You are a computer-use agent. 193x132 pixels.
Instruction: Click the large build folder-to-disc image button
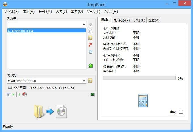(50, 111)
